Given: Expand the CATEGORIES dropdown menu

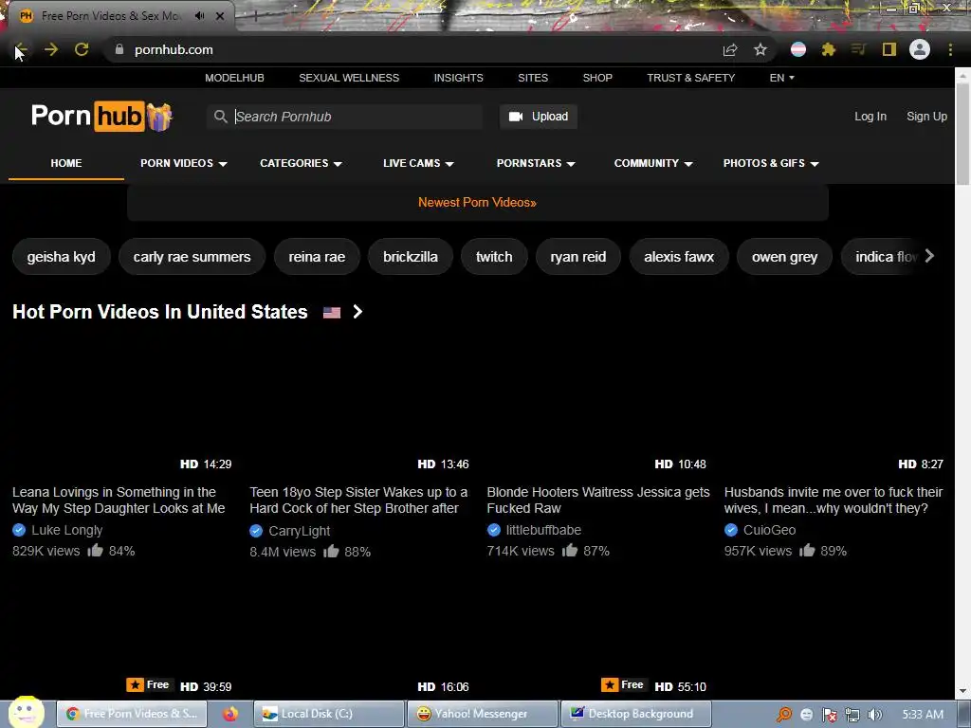Looking at the screenshot, I should 301,163.
